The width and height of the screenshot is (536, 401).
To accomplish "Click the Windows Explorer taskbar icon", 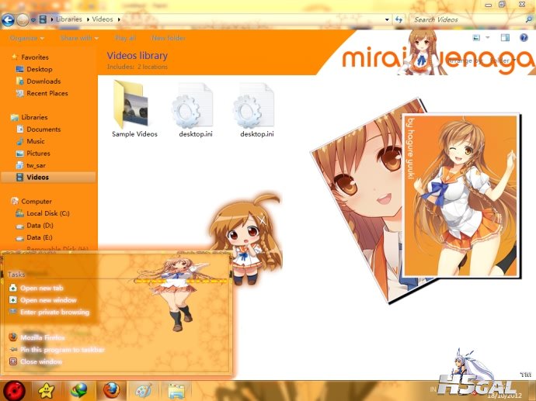I will pyautogui.click(x=176, y=389).
